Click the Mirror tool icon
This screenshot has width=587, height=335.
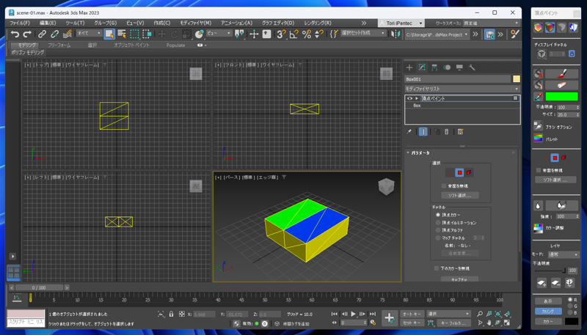[x=395, y=34]
